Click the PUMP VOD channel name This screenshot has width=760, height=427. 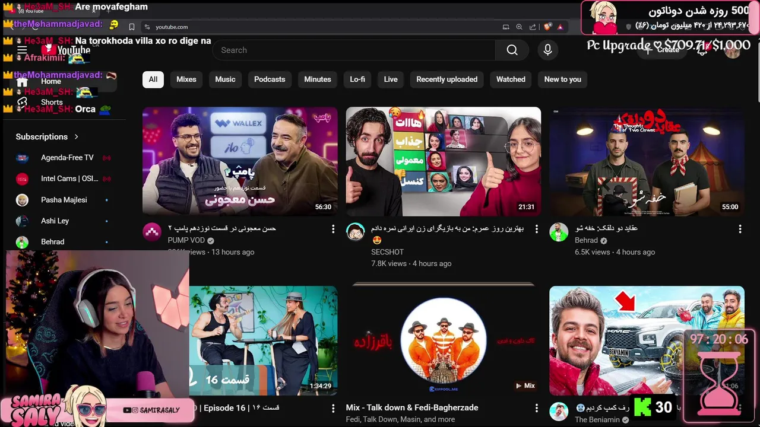[186, 240]
